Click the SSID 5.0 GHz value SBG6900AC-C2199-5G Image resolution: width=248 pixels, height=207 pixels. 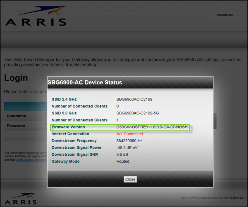click(138, 113)
